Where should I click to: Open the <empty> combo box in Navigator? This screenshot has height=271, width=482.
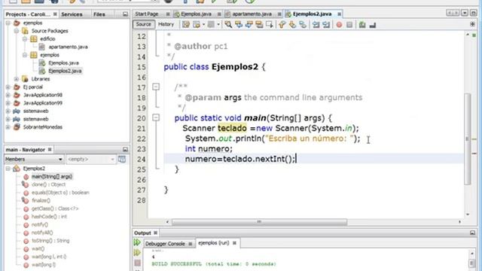(91, 159)
